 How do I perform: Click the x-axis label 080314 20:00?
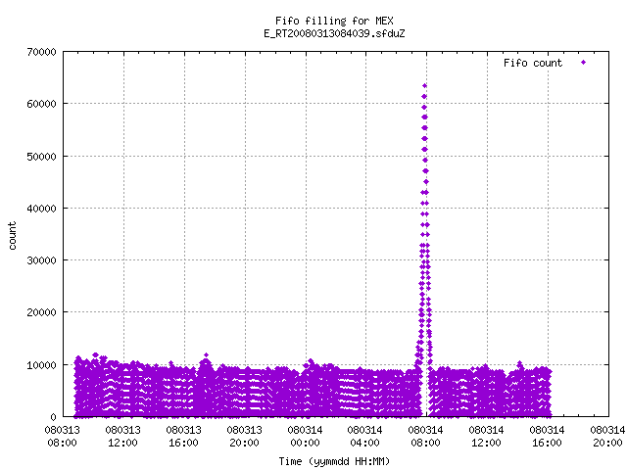607,437
